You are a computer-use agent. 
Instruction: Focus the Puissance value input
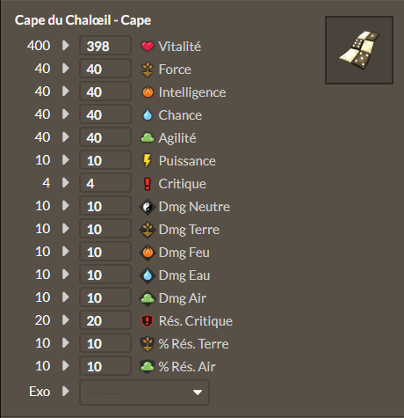click(105, 160)
